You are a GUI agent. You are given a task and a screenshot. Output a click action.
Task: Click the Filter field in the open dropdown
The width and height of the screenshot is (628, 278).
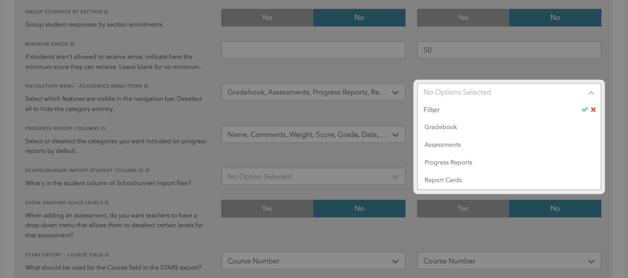496,110
